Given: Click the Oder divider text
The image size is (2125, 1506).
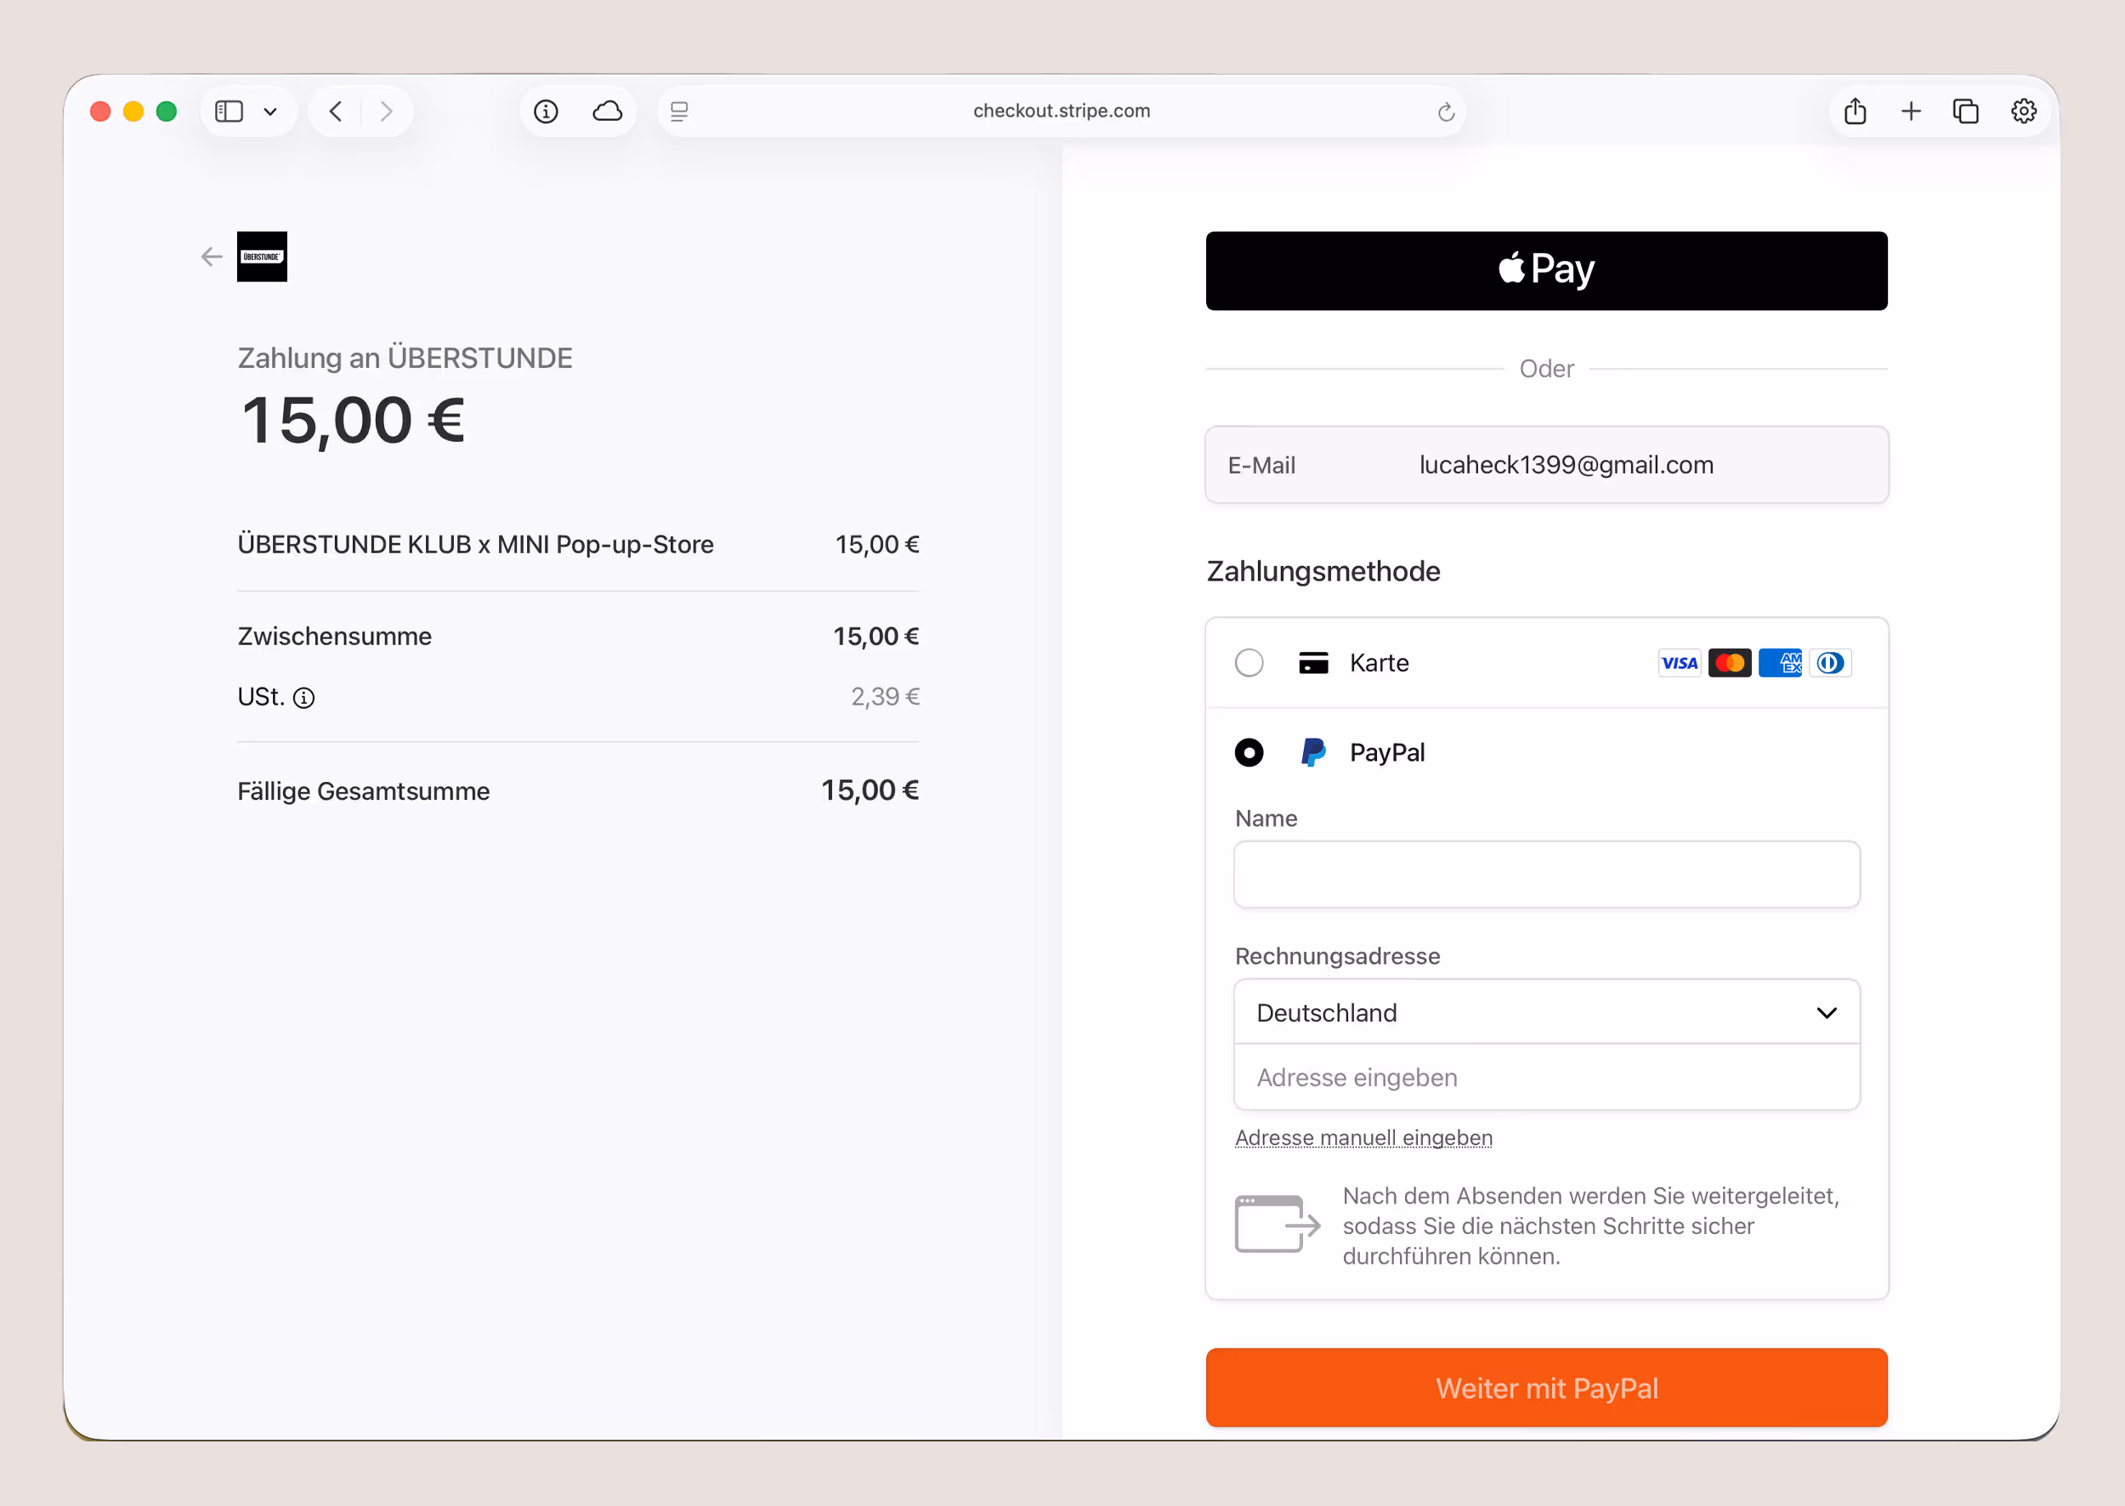Looking at the screenshot, I should click(1546, 369).
